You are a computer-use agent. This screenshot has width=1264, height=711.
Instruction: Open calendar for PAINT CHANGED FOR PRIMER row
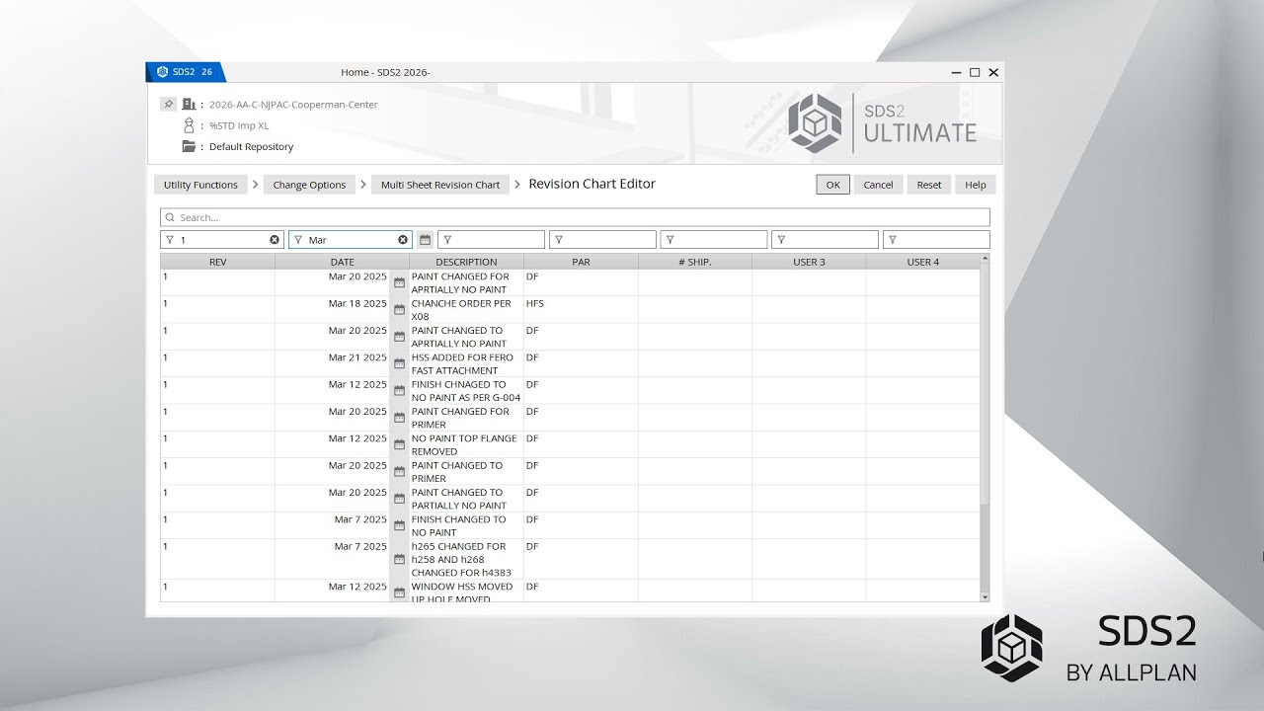coord(399,418)
